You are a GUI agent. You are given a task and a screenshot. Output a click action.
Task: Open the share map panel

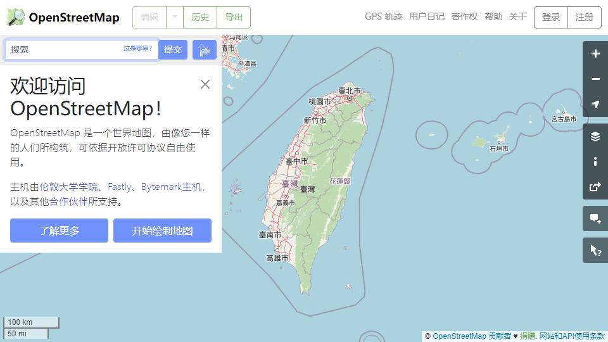click(595, 186)
